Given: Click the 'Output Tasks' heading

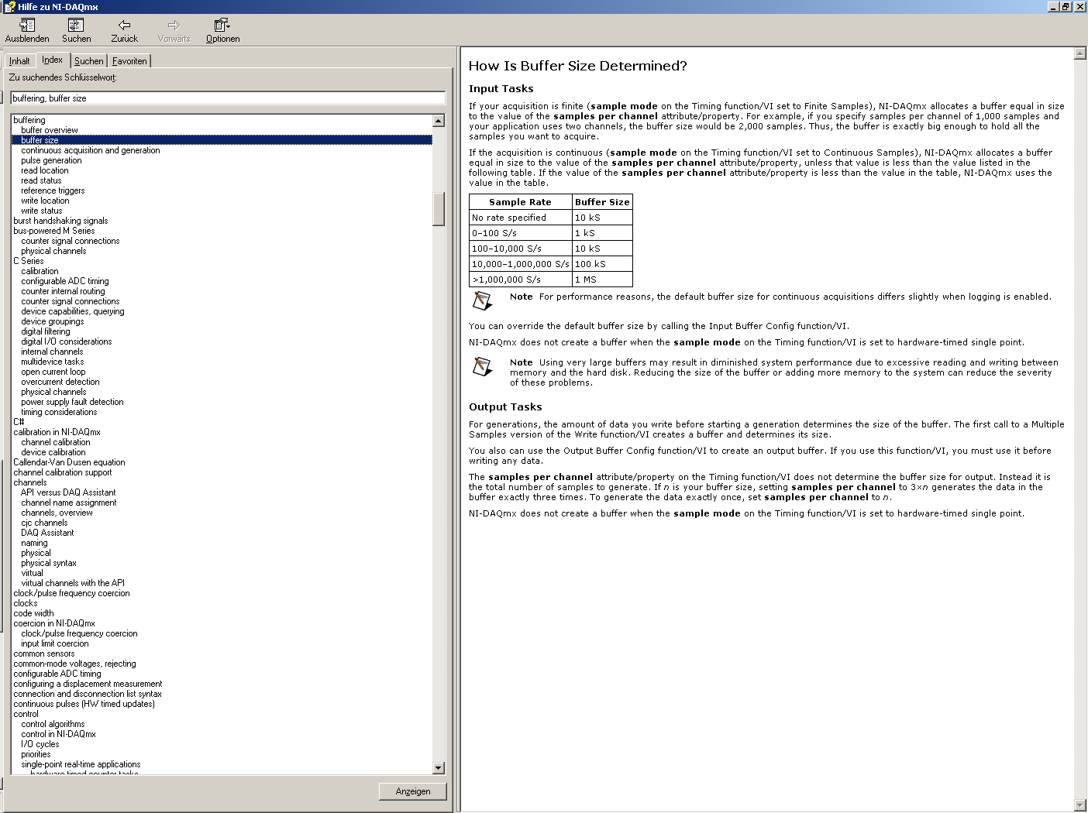Looking at the screenshot, I should [505, 406].
